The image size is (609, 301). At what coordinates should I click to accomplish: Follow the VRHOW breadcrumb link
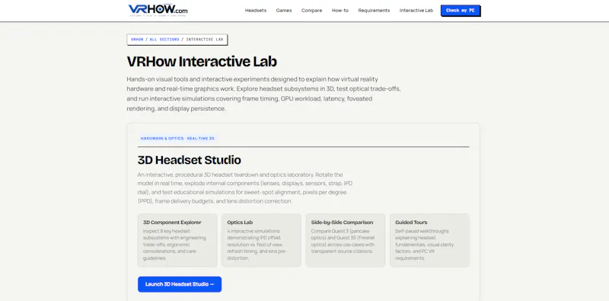tap(137, 40)
